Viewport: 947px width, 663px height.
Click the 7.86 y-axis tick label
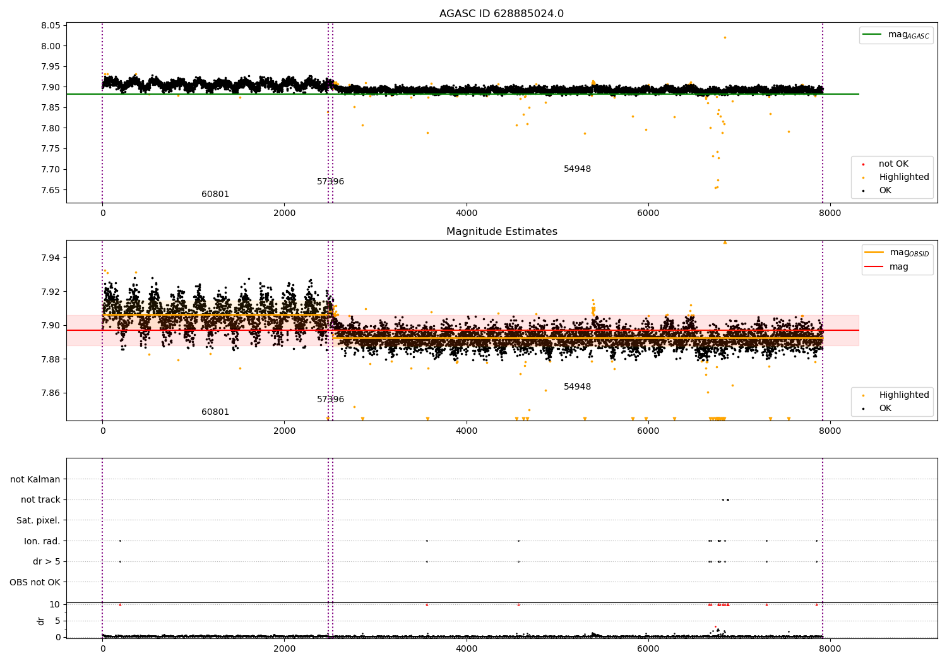pos(51,393)
